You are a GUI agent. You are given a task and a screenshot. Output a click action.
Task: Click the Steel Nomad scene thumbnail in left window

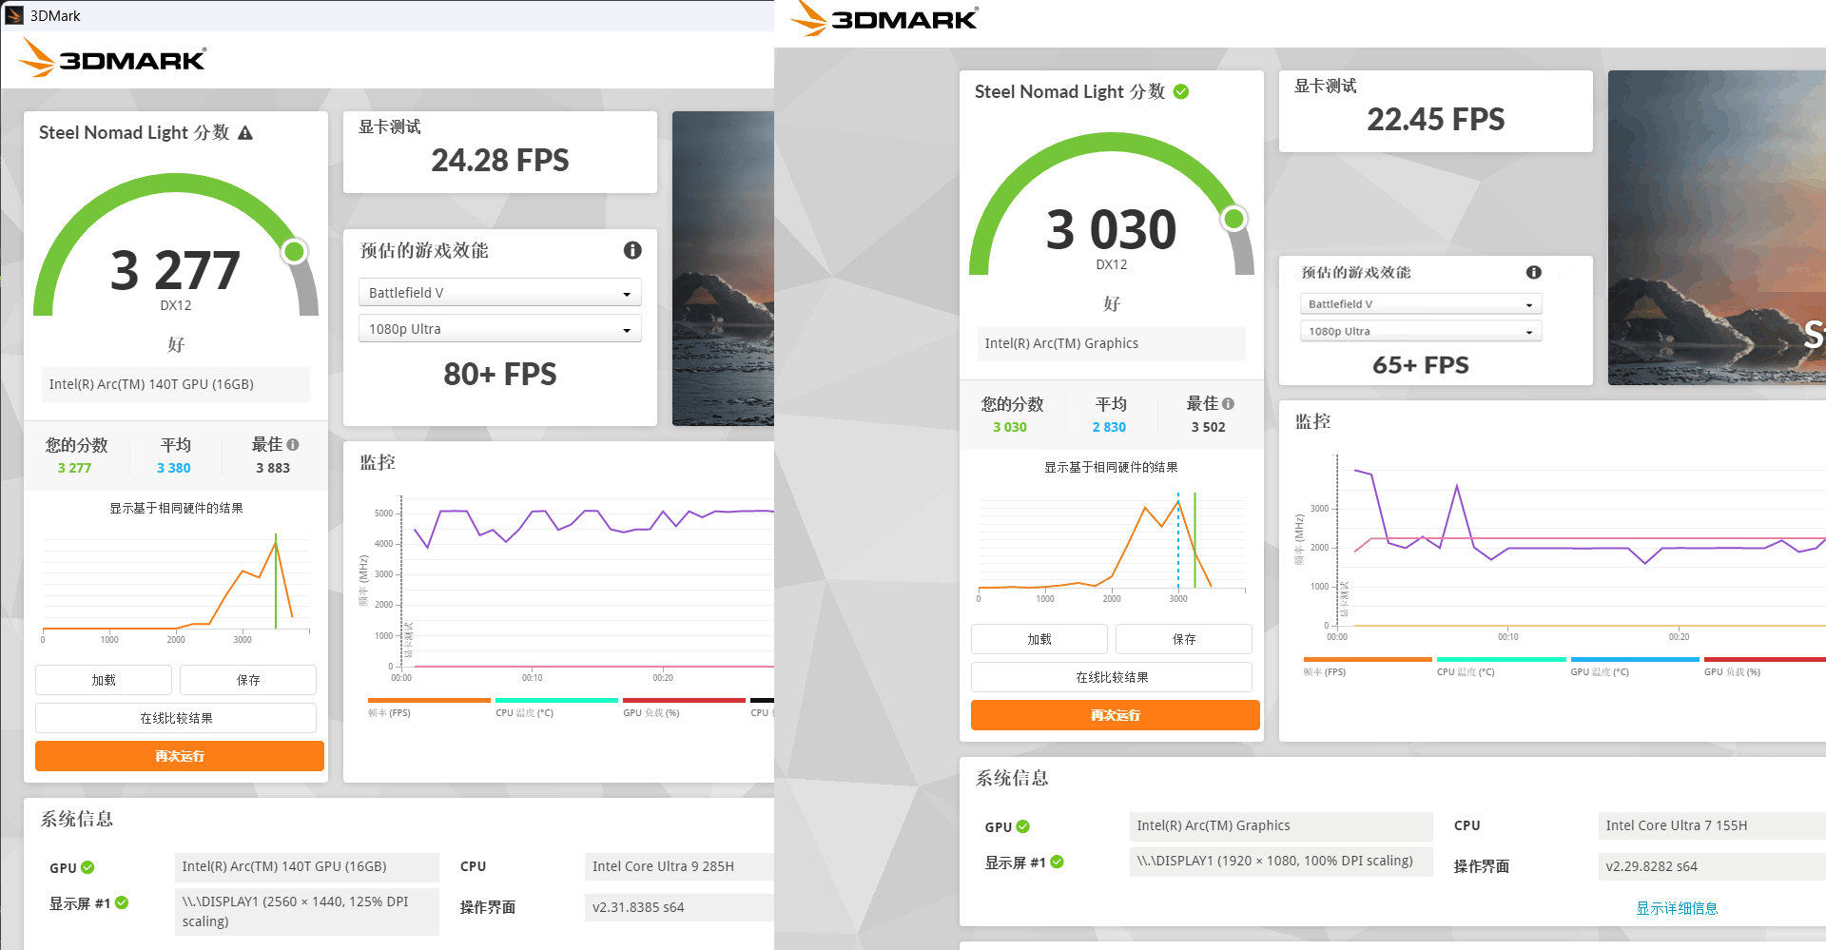tap(723, 268)
